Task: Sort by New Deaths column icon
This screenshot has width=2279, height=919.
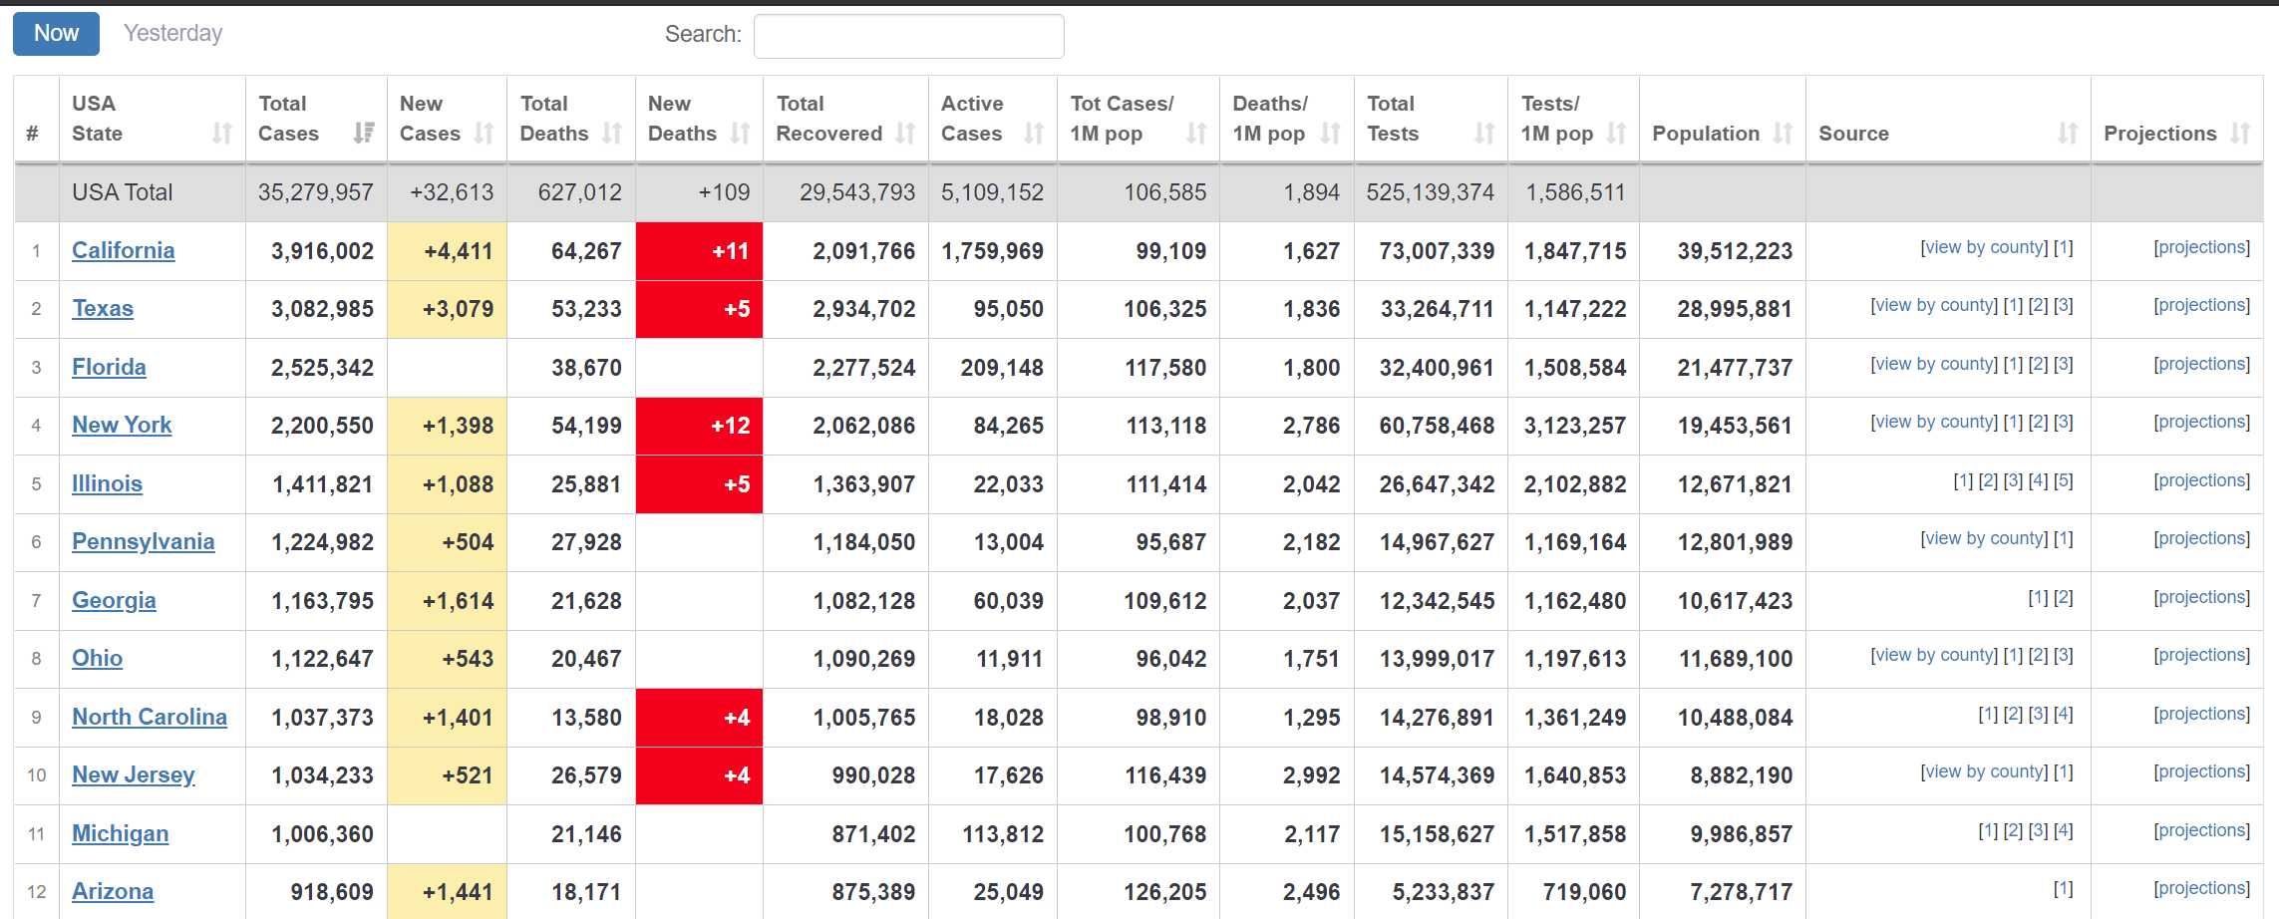Action: coord(740,134)
